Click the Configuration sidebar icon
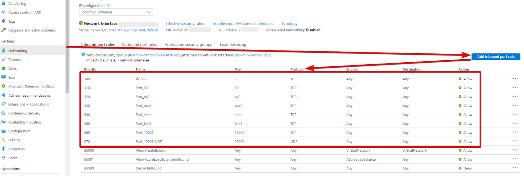 4,131
